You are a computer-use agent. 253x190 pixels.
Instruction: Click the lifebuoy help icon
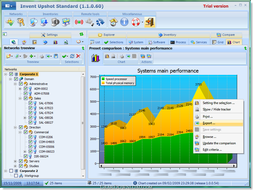coord(136,22)
